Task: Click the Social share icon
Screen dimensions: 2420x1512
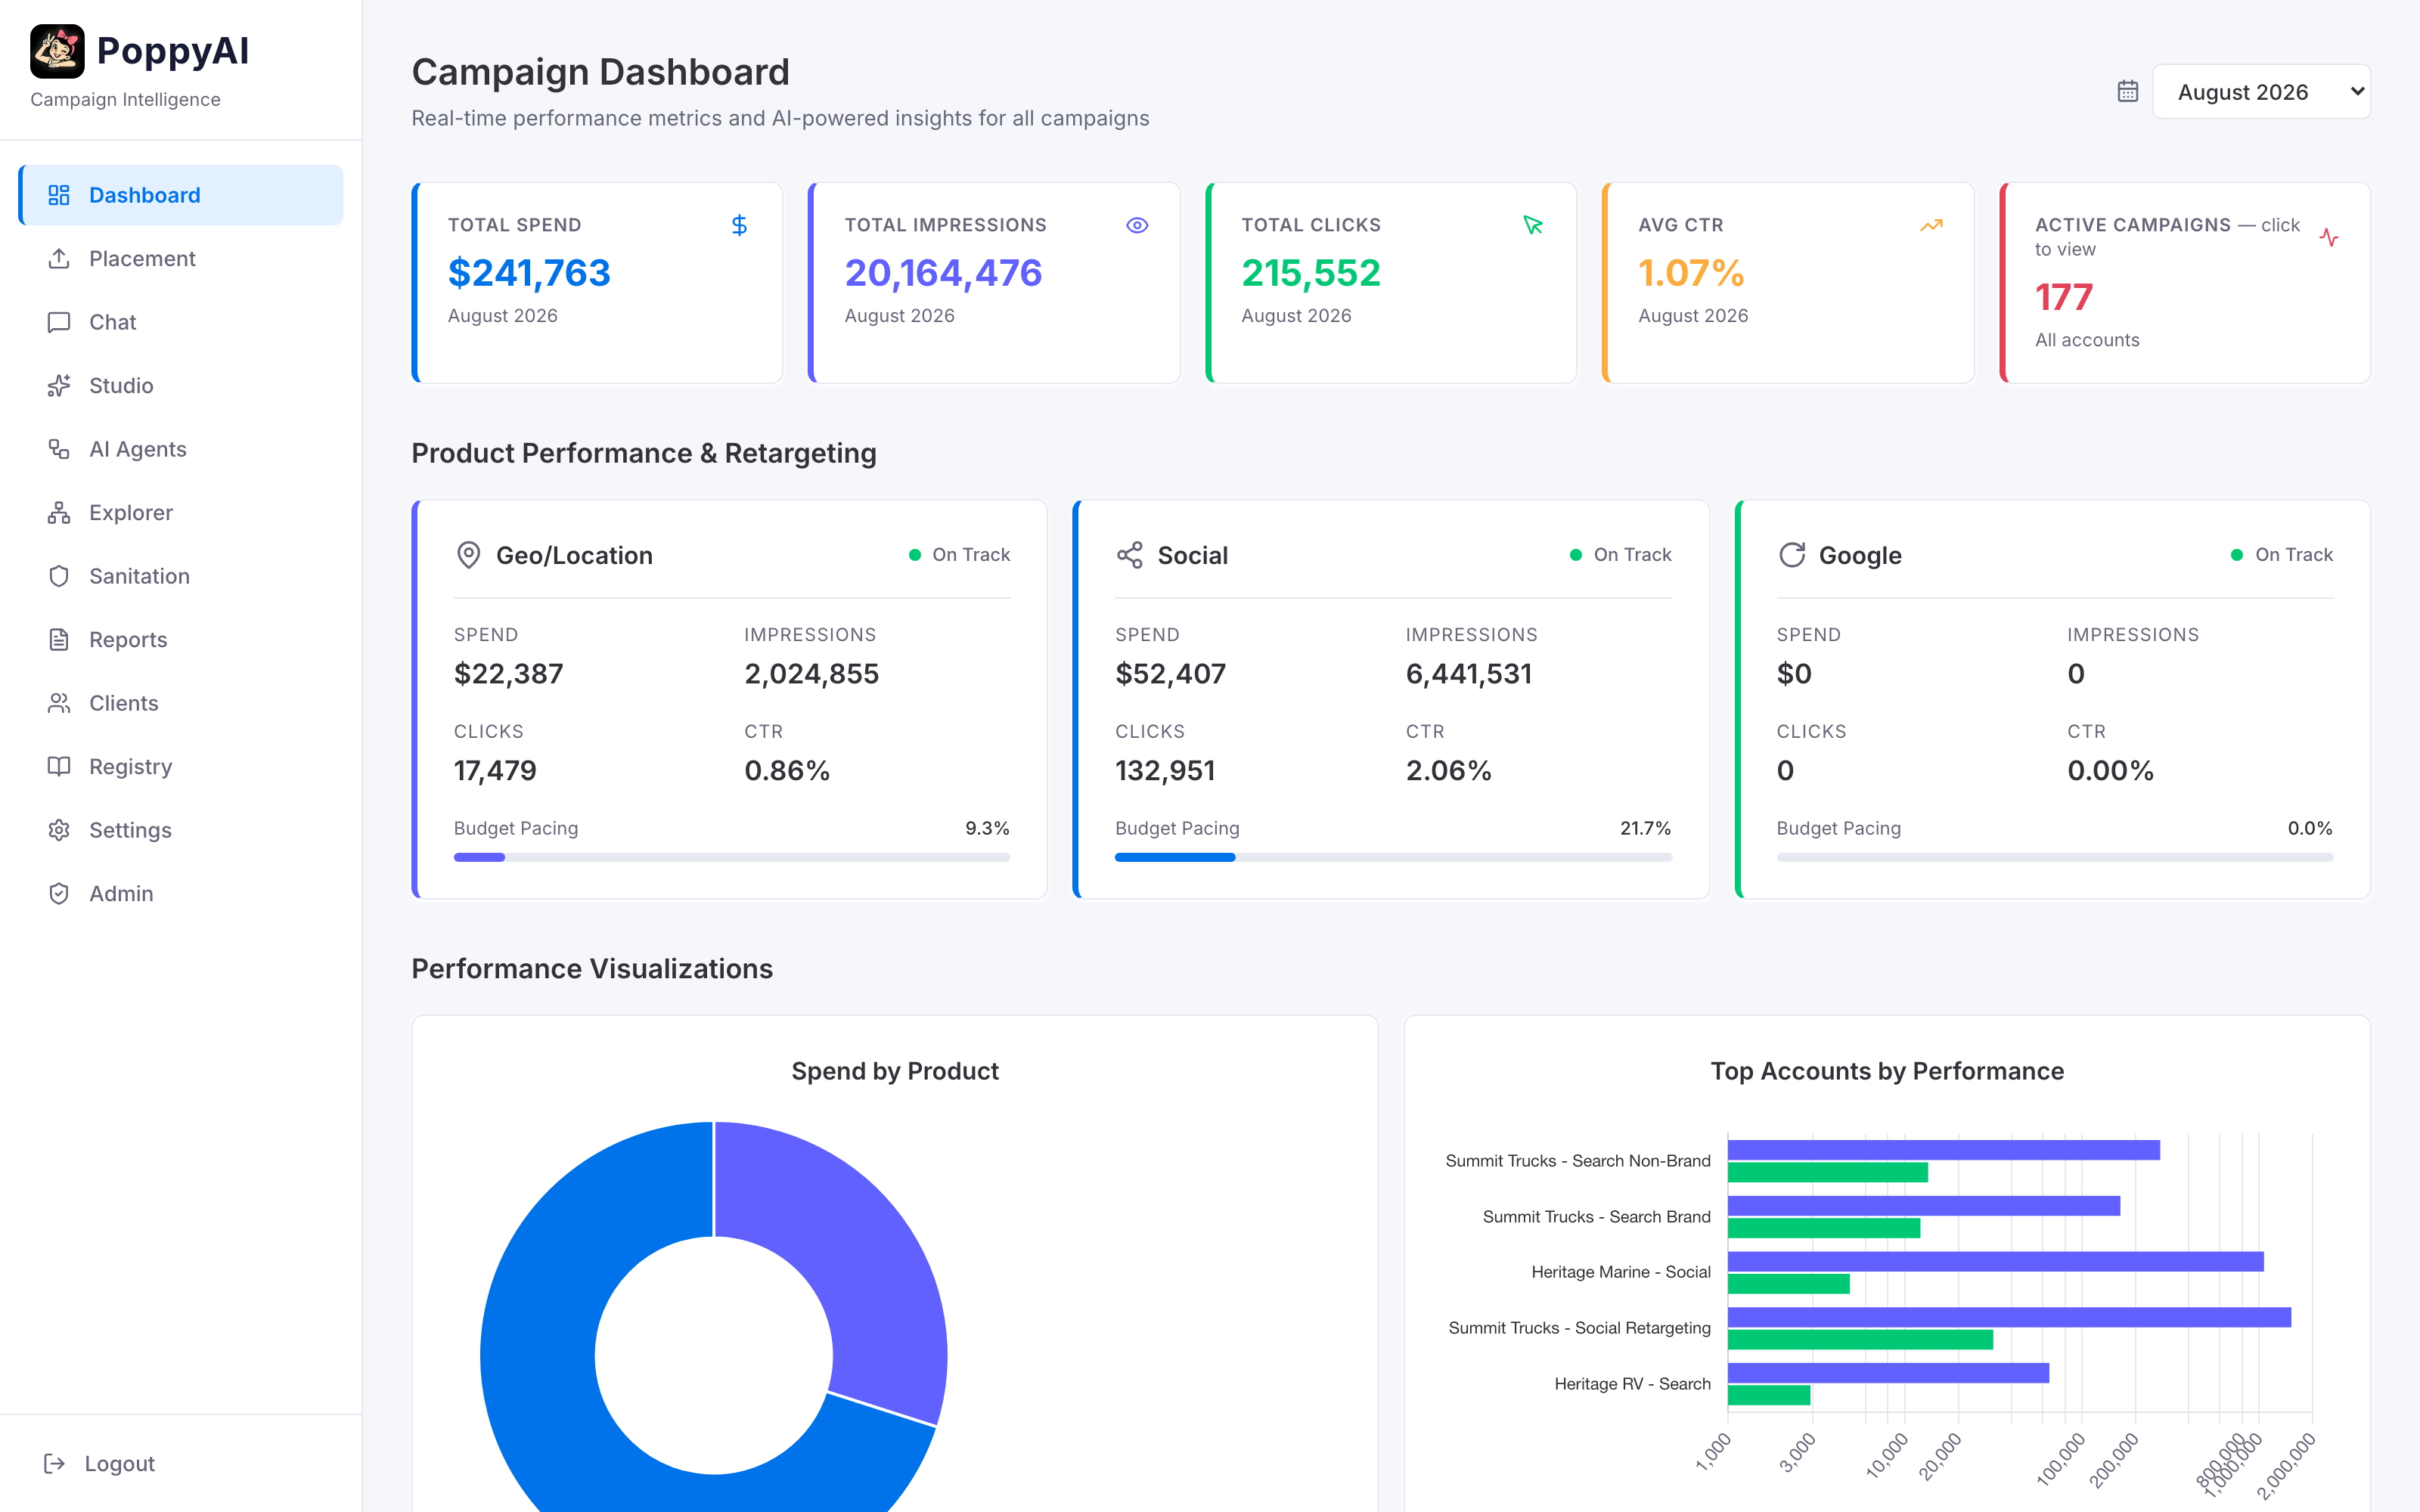Action: 1129,555
